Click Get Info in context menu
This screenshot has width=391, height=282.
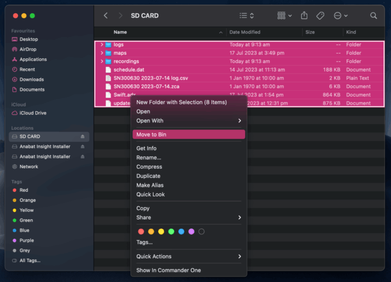click(146, 148)
